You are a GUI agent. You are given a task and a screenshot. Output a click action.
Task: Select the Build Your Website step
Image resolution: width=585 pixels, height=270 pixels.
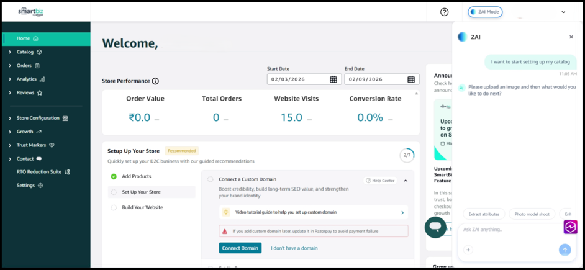142,207
